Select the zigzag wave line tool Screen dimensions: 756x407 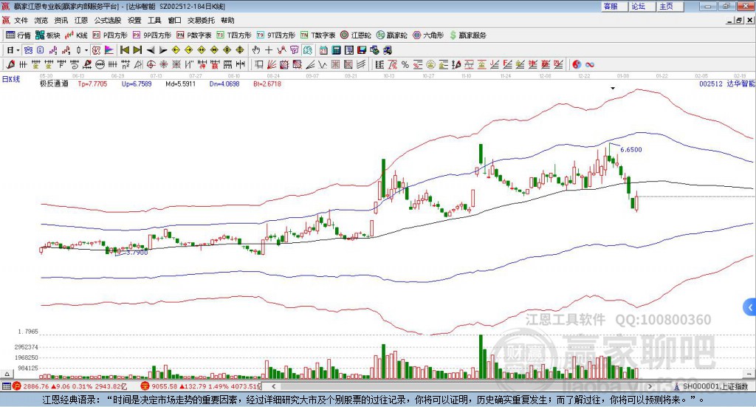(323, 64)
